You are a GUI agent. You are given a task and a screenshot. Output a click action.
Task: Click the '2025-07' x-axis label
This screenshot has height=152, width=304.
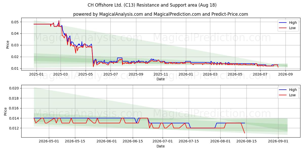[x=110, y=74]
